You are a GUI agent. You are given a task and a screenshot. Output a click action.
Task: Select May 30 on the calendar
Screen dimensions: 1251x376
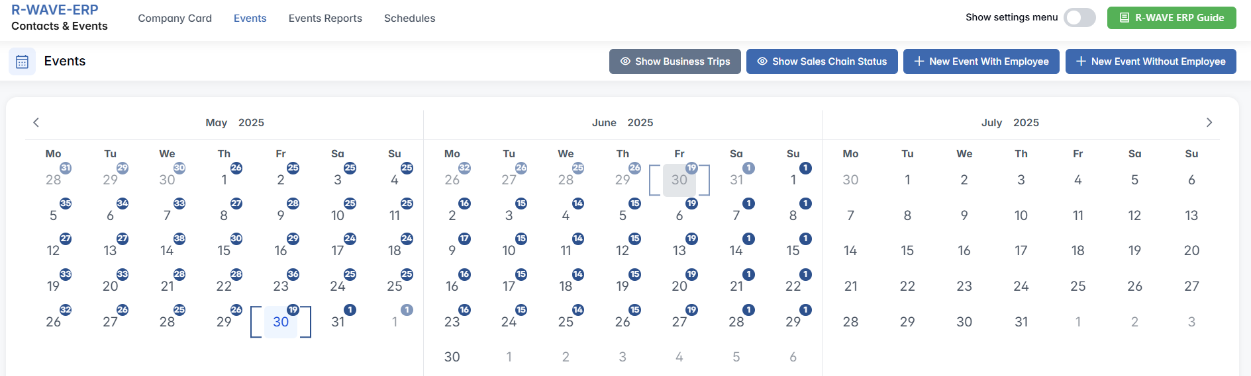(281, 322)
